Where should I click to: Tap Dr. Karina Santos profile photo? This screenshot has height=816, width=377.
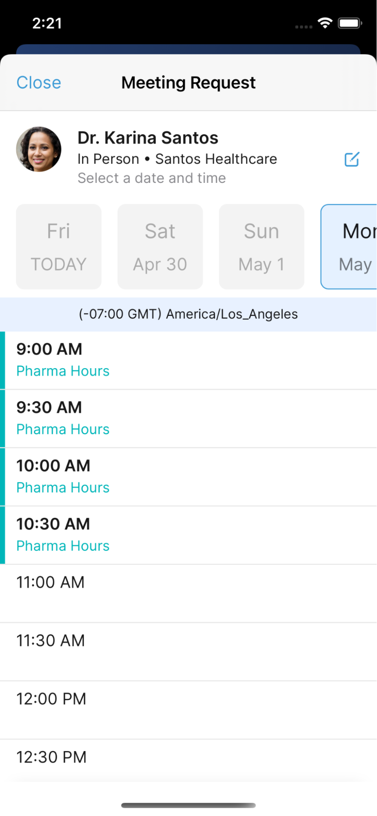(x=39, y=149)
